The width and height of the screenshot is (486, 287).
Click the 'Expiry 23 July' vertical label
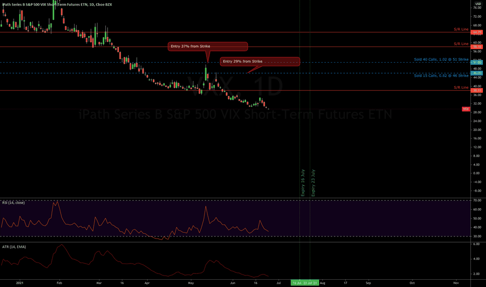pyautogui.click(x=313, y=183)
